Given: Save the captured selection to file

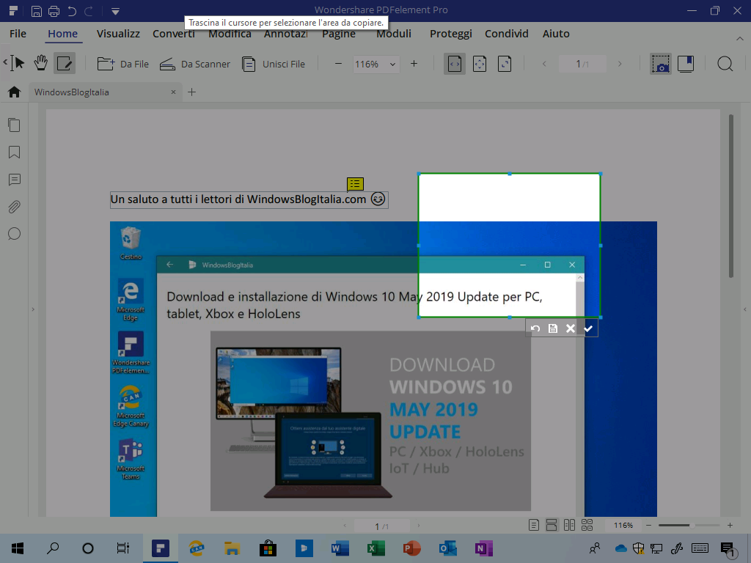Looking at the screenshot, I should click(x=553, y=328).
